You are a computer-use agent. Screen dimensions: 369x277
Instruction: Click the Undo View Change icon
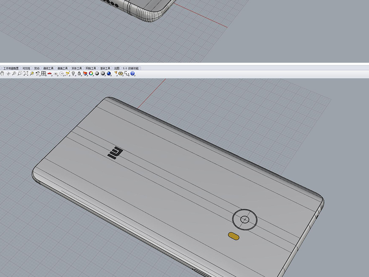tap(37, 74)
